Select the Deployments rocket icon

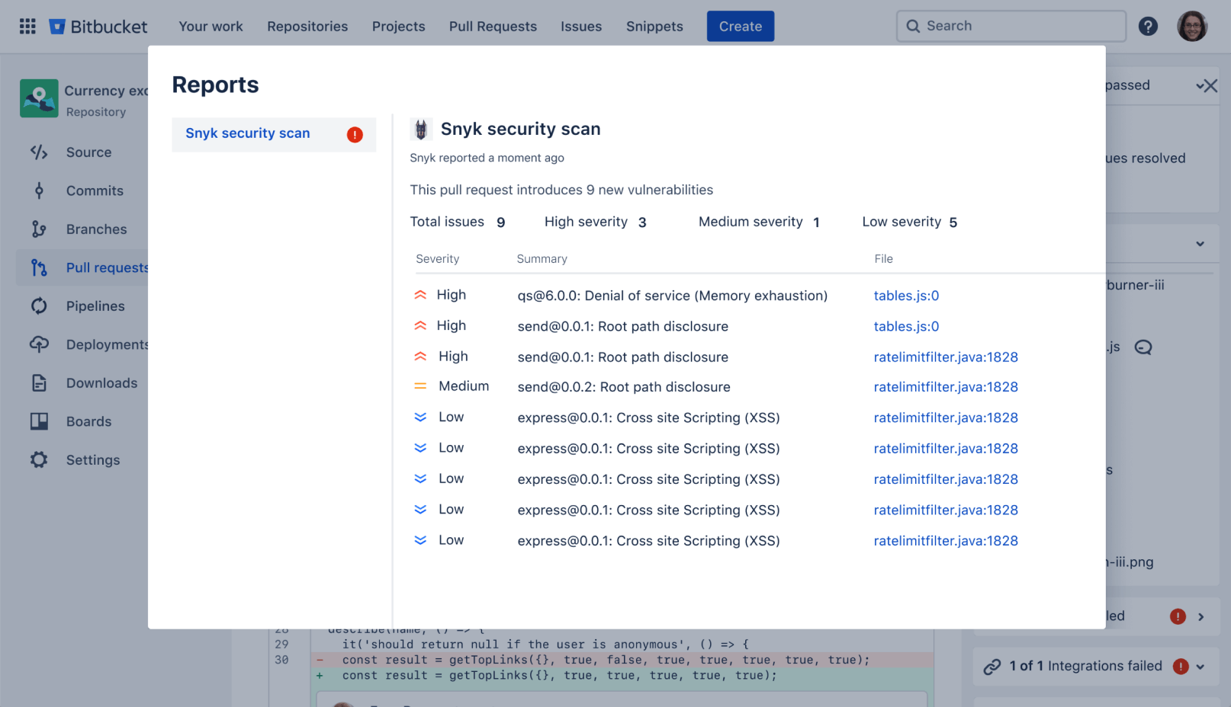(x=39, y=344)
